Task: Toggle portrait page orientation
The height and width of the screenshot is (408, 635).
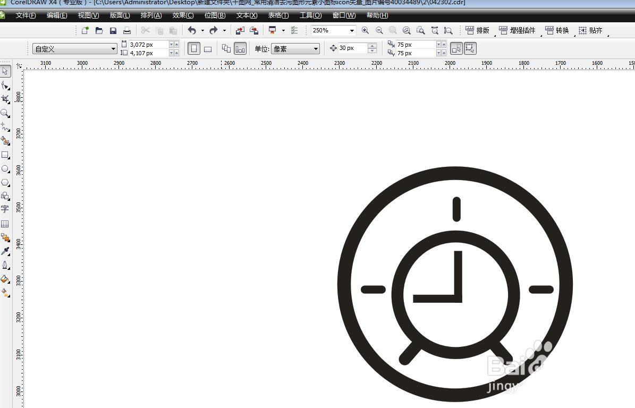Action: pyautogui.click(x=194, y=48)
